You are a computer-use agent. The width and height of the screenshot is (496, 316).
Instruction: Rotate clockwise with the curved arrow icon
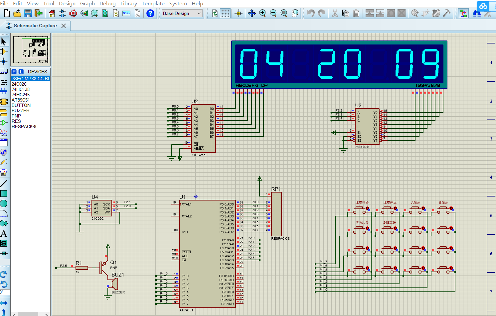click(x=4, y=275)
